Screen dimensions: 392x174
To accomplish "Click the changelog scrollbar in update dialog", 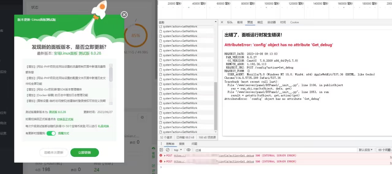I will tap(111, 74).
